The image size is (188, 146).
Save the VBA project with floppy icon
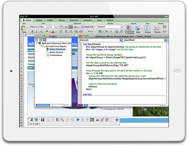click(x=43, y=120)
